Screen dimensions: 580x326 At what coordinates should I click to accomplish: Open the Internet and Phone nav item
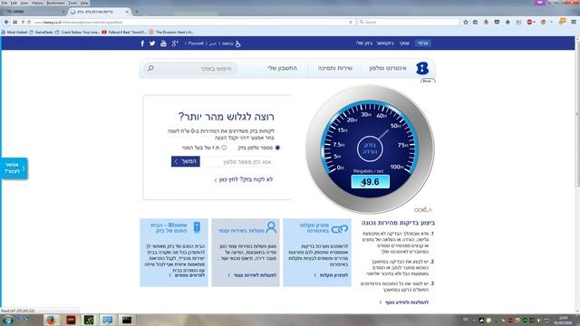point(388,69)
